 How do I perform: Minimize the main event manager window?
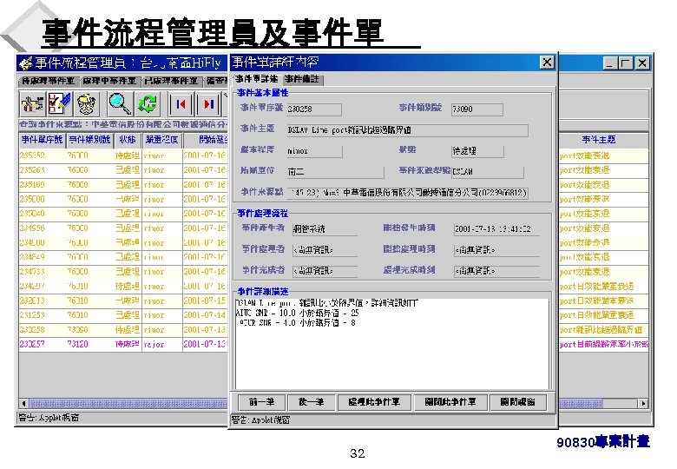[609, 63]
